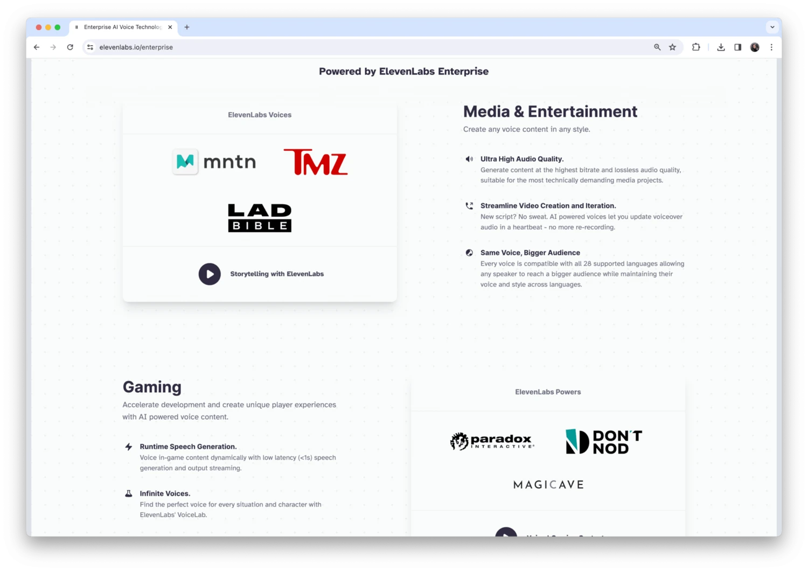Click the speaker icon beside Ultra High Audio Quality
Screen dimensions: 808x571
[469, 159]
